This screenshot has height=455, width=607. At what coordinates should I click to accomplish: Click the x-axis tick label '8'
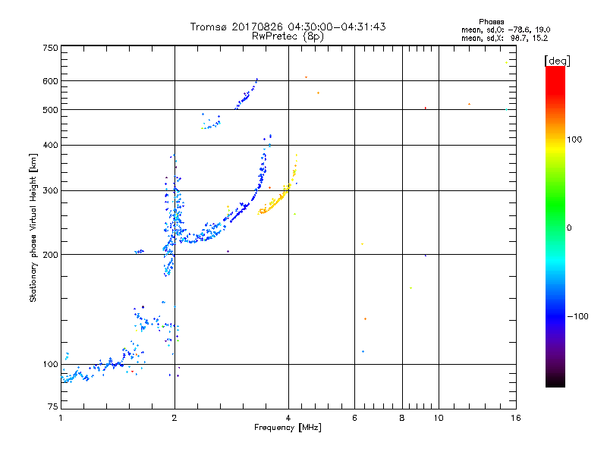coord(402,418)
